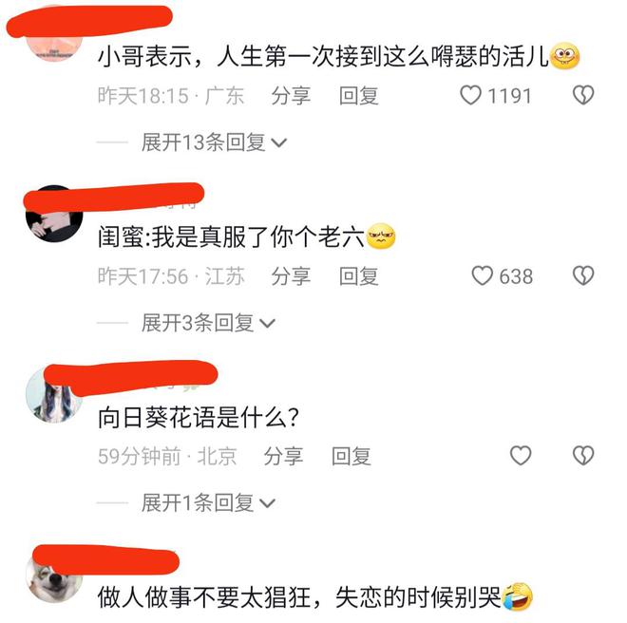Tap broken heart on the Jiangsu comment
Image resolution: width=627 pixels, height=623 pixels.
click(x=583, y=276)
